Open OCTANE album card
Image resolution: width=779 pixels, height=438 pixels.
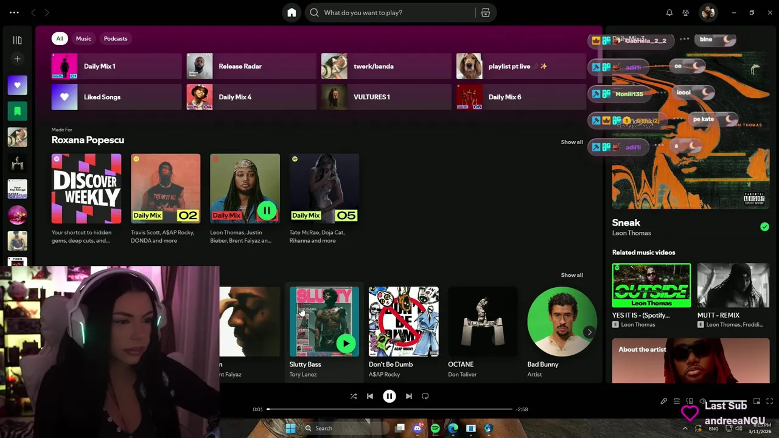click(483, 332)
